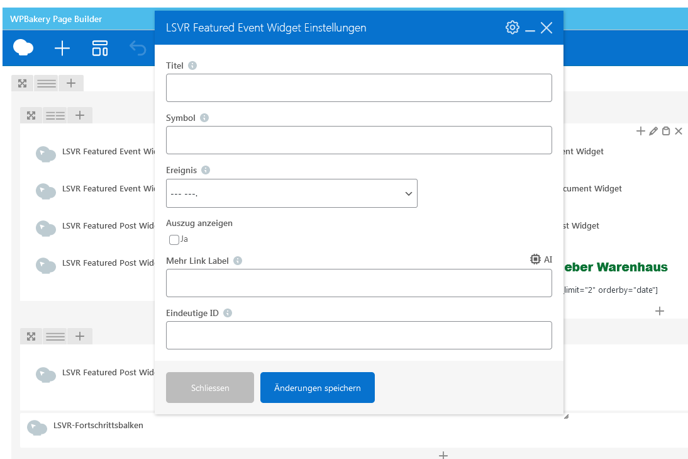The image size is (688, 459).
Task: Open the templates layout icon
Action: coord(100,48)
